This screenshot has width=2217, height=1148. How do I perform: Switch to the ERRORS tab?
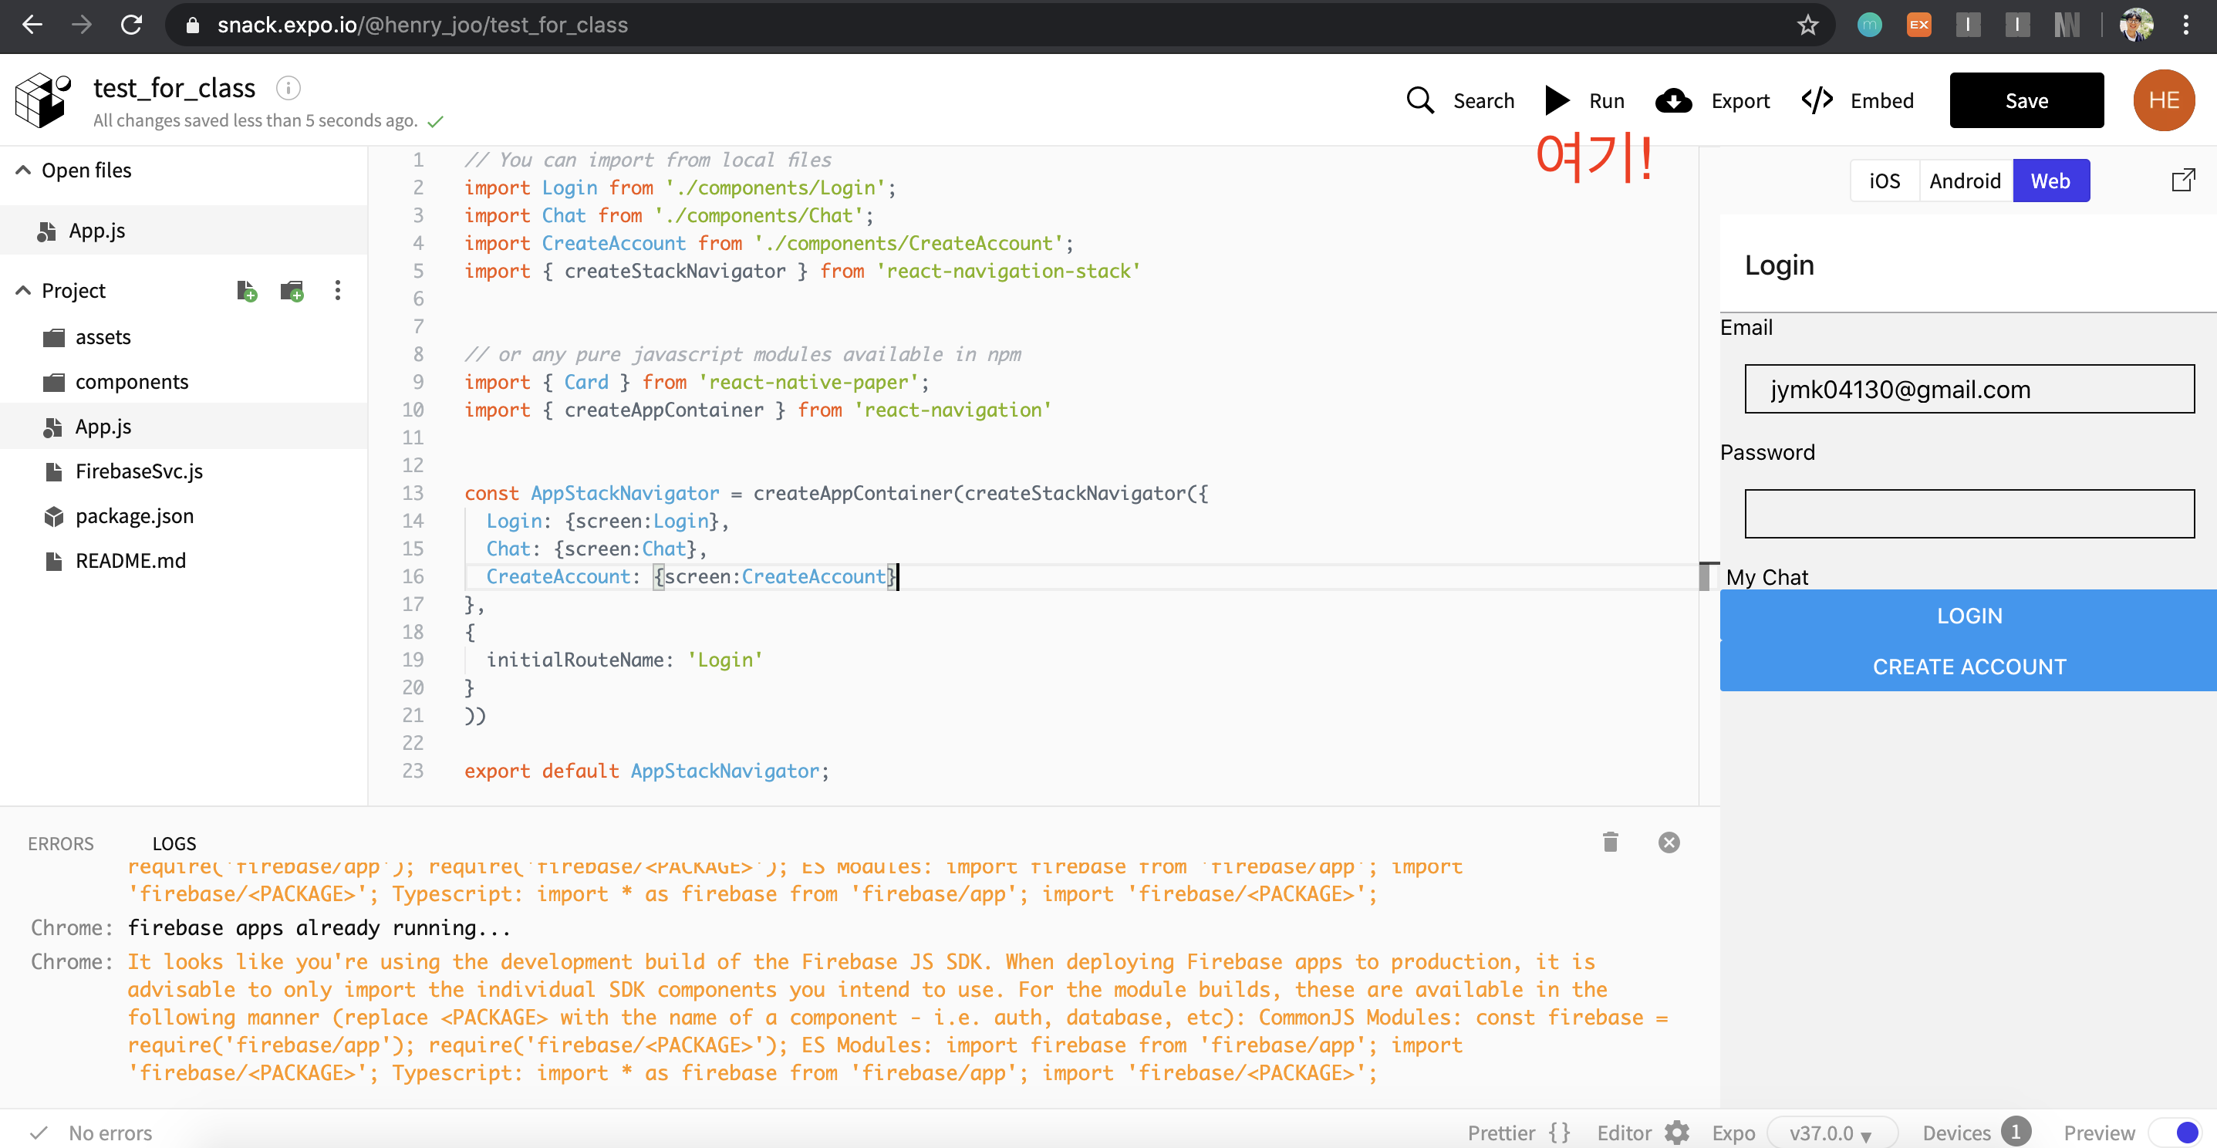(60, 843)
